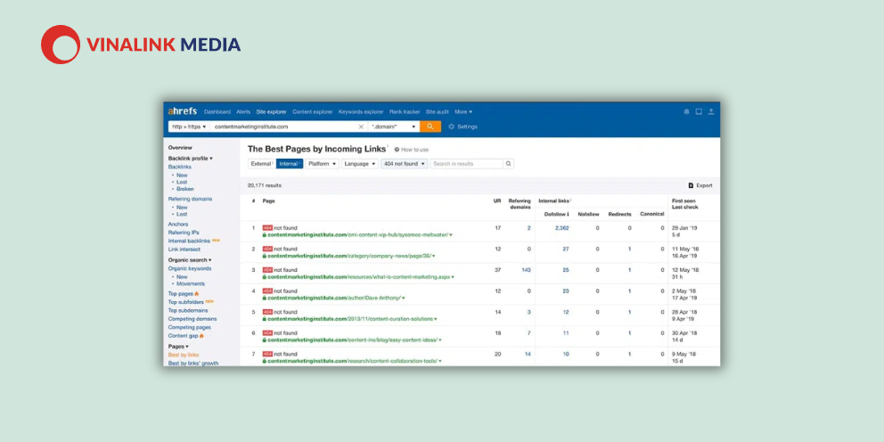Click the How to use help icon
The width and height of the screenshot is (884, 442).
(x=397, y=150)
